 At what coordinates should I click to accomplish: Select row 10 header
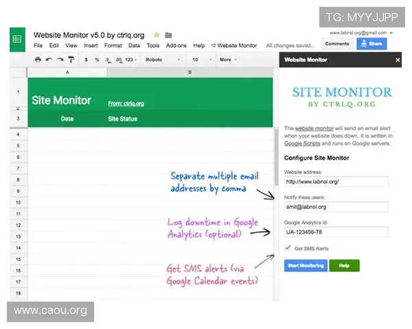tap(18, 202)
